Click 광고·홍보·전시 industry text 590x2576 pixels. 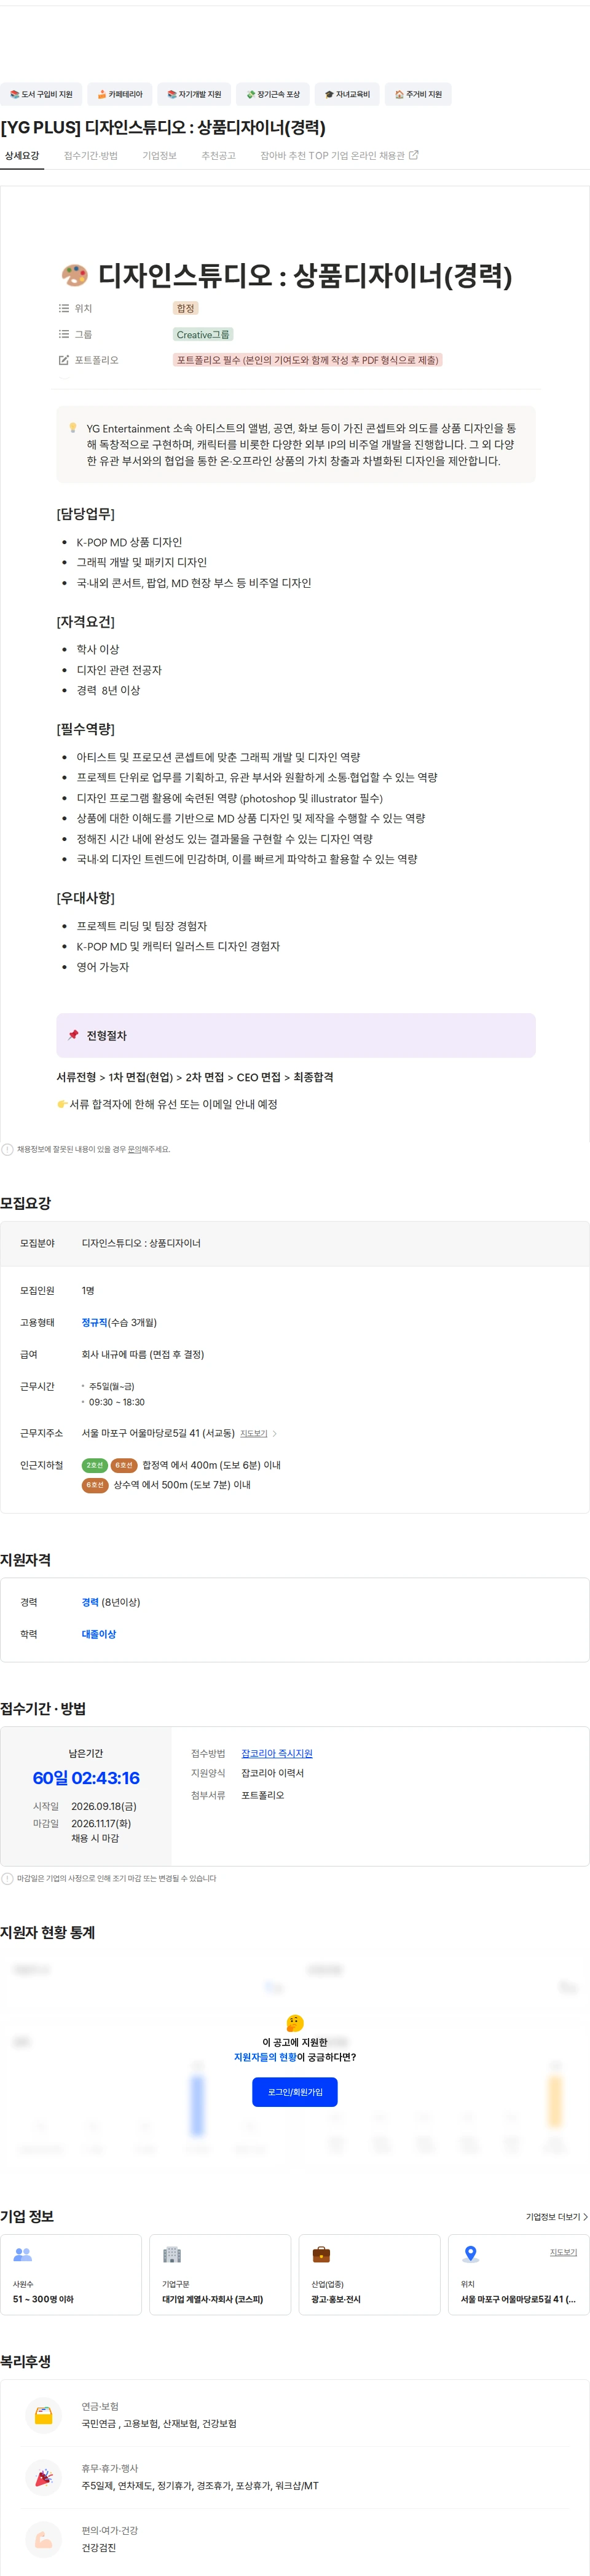coord(336,2299)
